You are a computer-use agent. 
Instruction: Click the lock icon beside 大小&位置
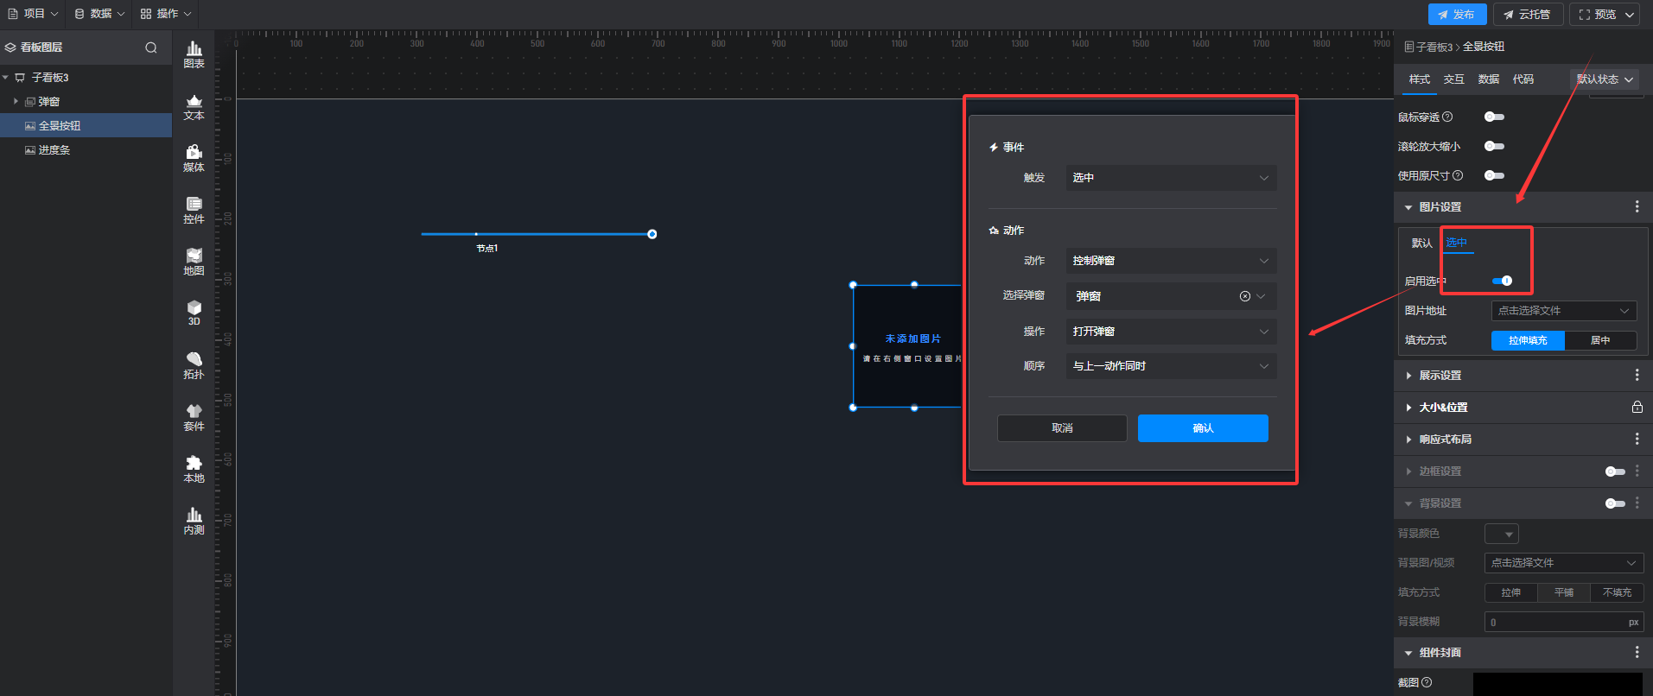coord(1637,408)
